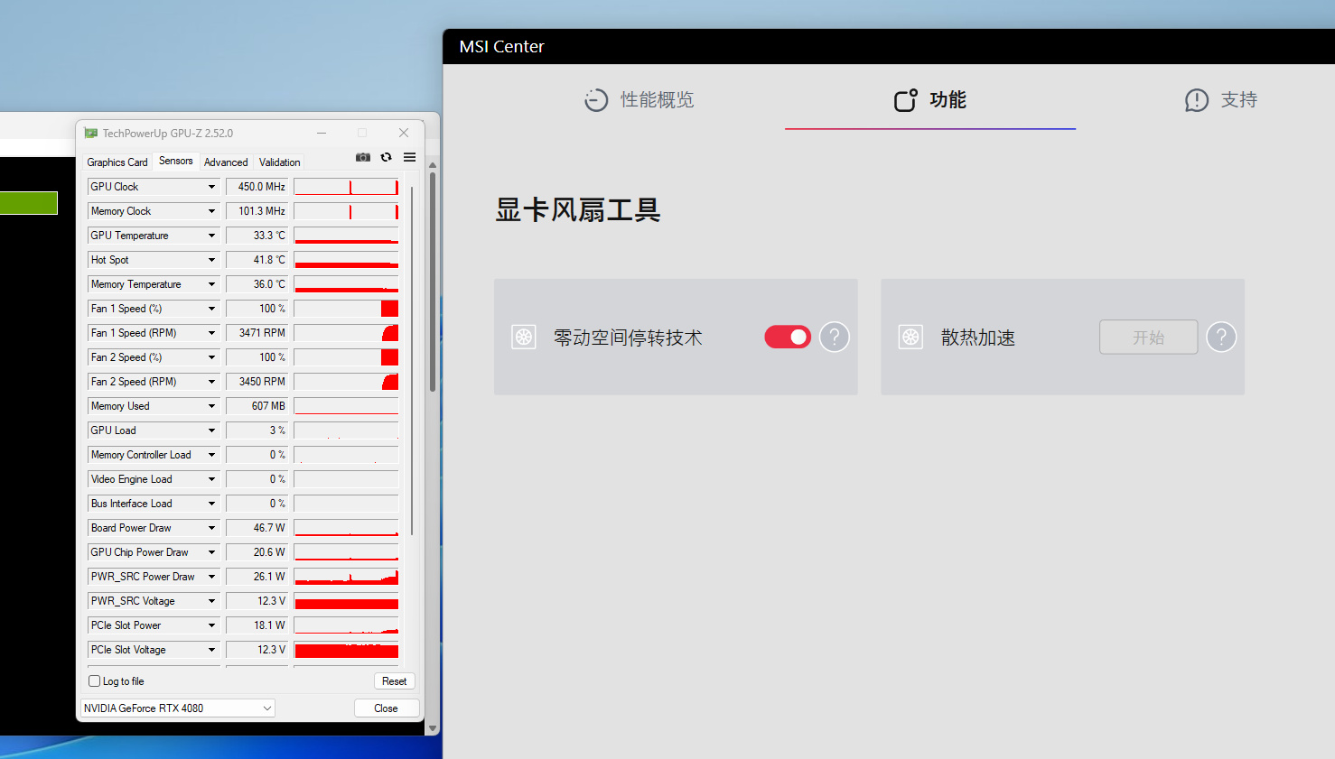1335x759 pixels.
Task: Click the GPU-Z title bar app icon
Action: click(90, 133)
